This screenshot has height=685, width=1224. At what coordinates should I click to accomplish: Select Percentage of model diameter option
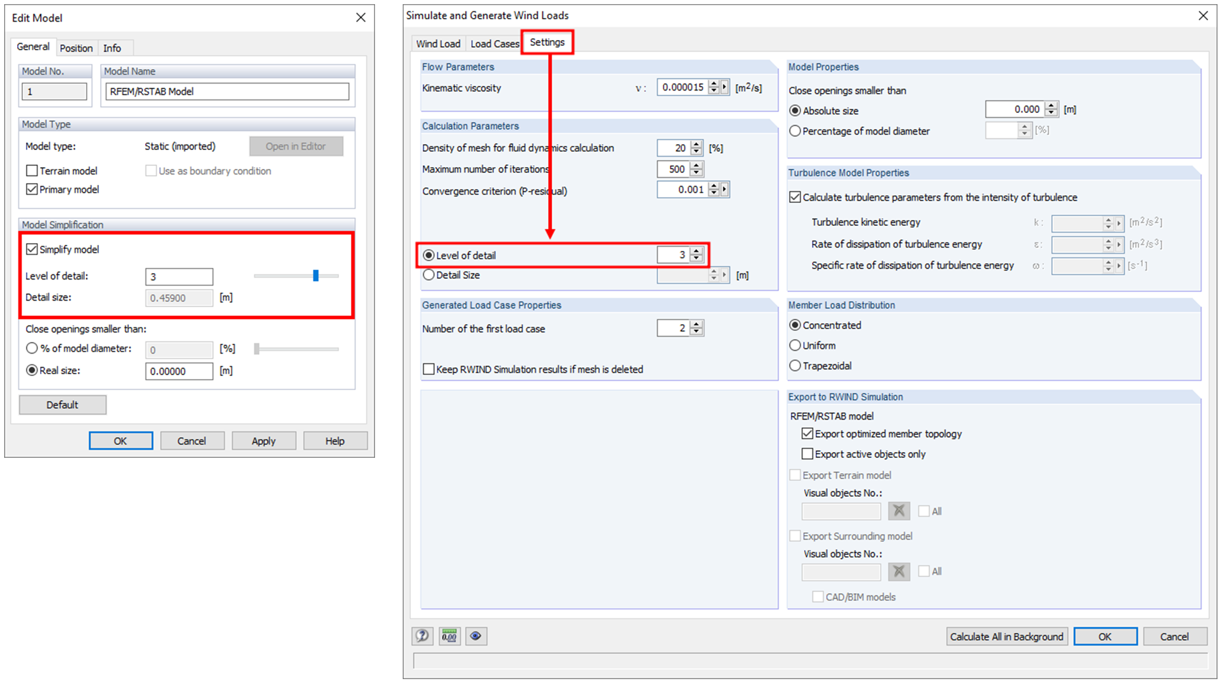(795, 131)
